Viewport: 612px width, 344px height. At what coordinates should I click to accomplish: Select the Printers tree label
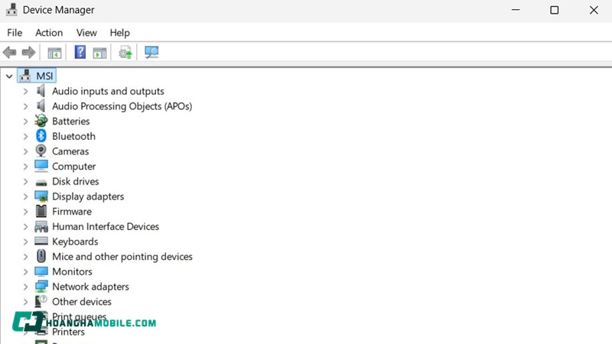pyautogui.click(x=68, y=332)
